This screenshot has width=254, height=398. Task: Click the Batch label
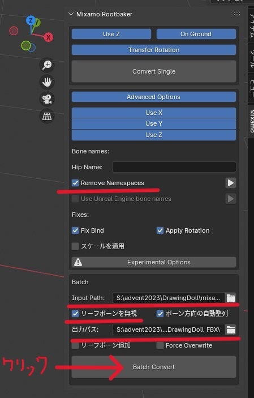[80, 282]
